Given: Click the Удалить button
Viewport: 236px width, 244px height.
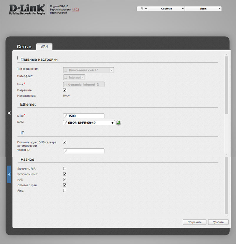Looking at the screenshot, I should [x=218, y=222].
